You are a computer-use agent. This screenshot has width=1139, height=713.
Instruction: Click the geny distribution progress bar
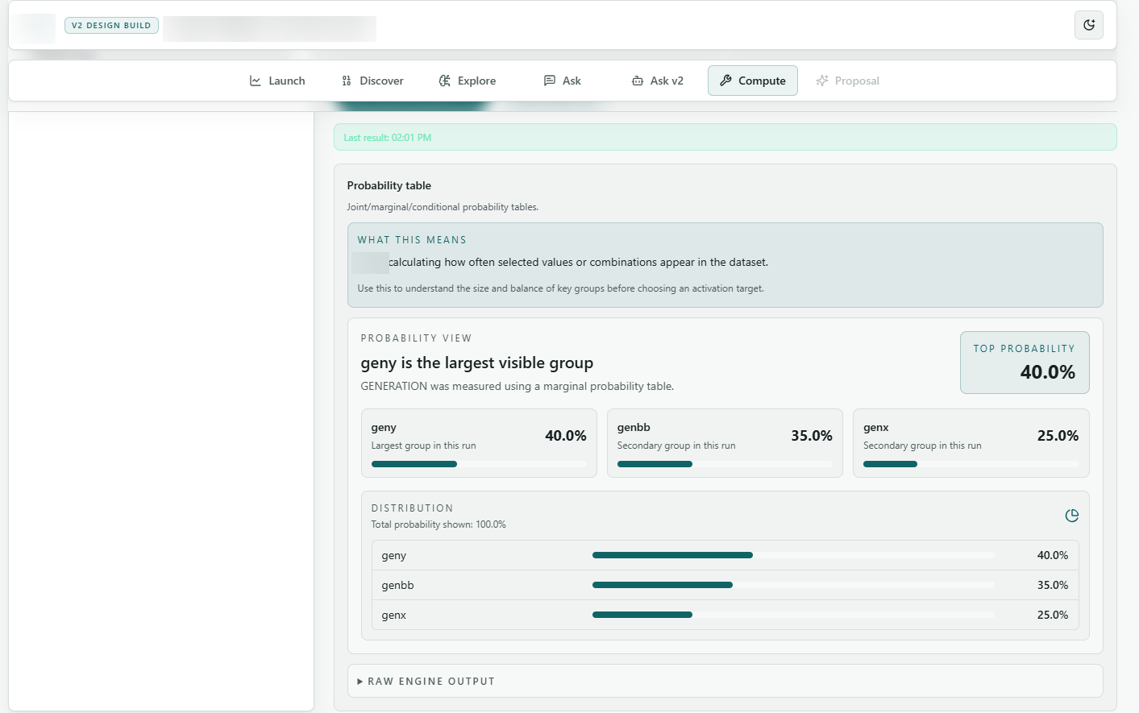pos(793,555)
